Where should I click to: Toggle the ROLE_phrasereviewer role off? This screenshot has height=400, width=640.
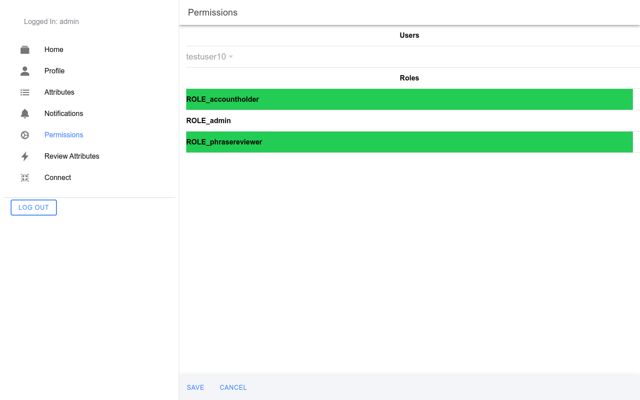[409, 142]
